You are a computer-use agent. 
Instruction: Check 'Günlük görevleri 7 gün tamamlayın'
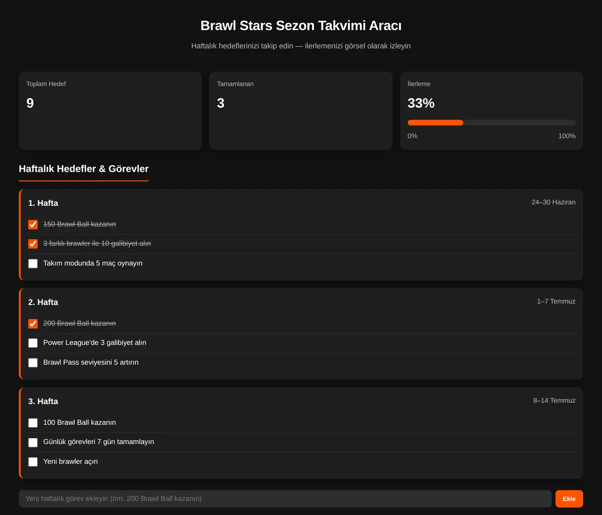tap(33, 442)
